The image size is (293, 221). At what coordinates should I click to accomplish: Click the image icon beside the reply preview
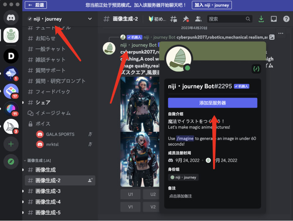272,37
